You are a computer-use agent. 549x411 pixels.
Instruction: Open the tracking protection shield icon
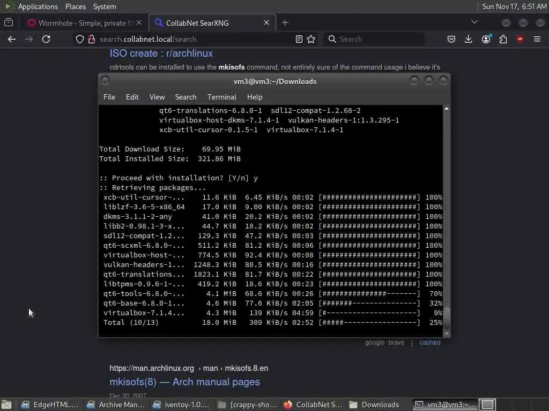(x=80, y=39)
